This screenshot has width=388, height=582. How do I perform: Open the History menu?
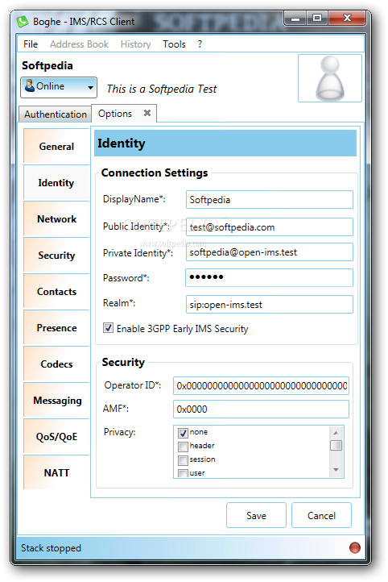coord(135,44)
